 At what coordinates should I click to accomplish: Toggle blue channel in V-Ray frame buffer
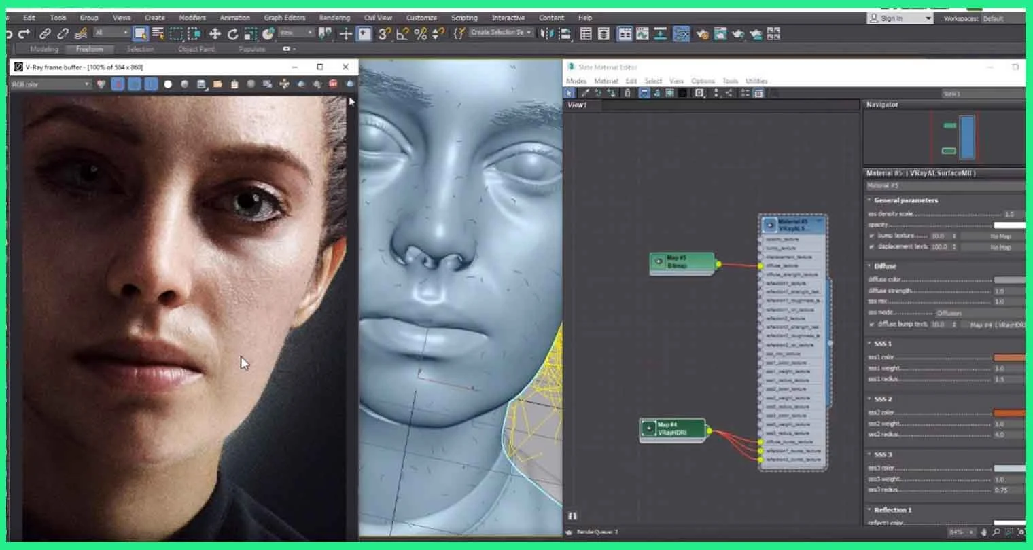click(x=151, y=84)
